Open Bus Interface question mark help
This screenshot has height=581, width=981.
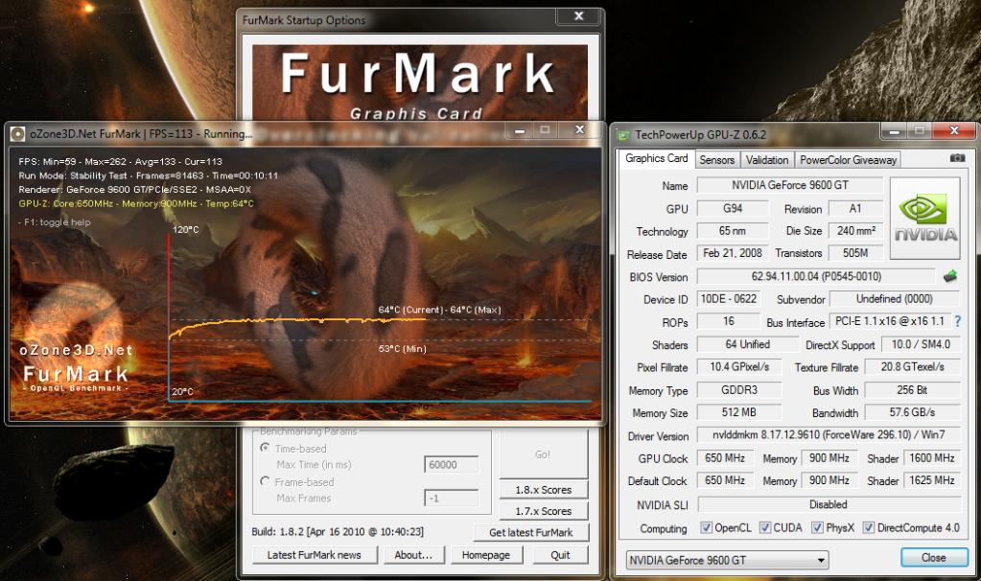coord(958,321)
